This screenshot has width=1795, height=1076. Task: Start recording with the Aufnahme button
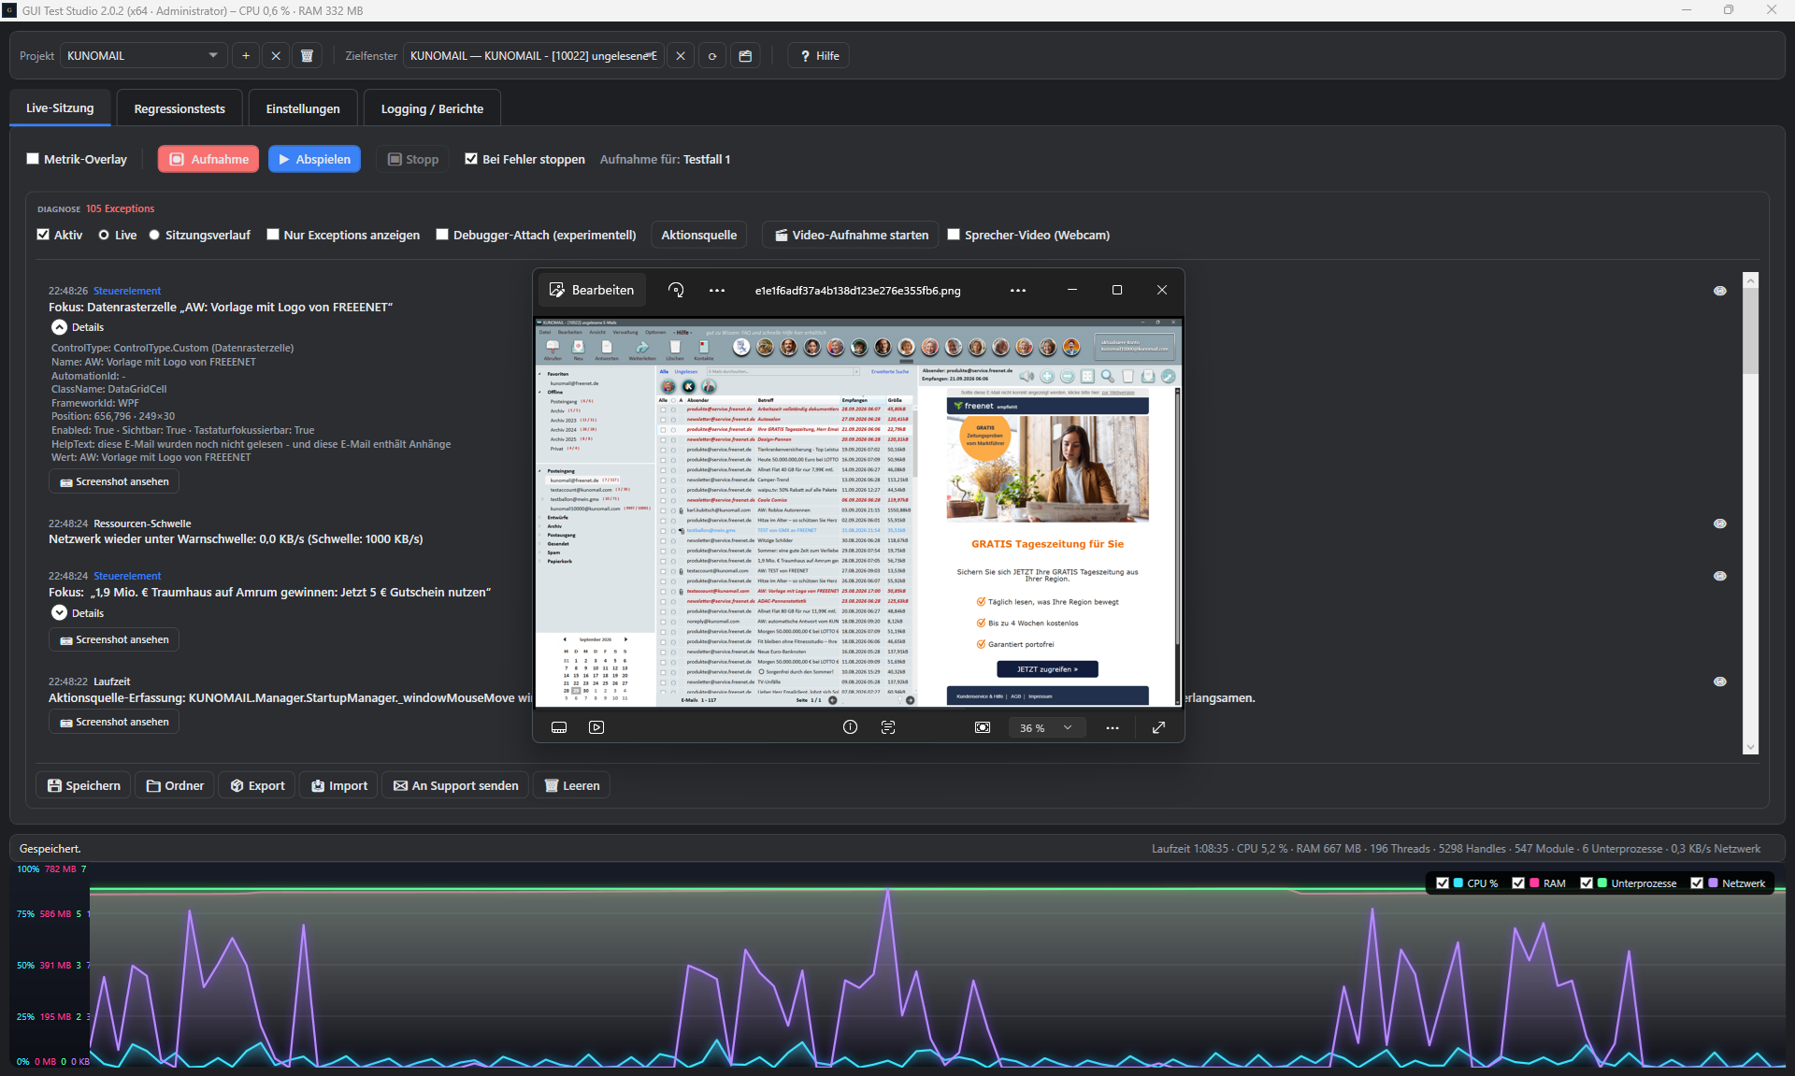click(208, 159)
